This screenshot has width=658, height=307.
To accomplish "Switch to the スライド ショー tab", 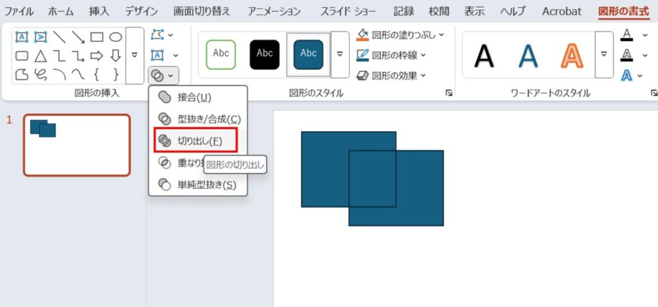I will point(348,12).
